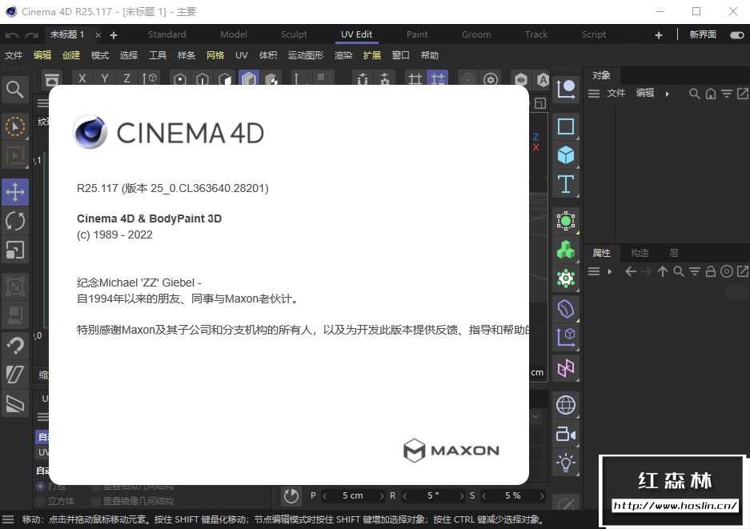Select the Rotate tool in left toolbar
750x529 pixels.
pyautogui.click(x=15, y=221)
